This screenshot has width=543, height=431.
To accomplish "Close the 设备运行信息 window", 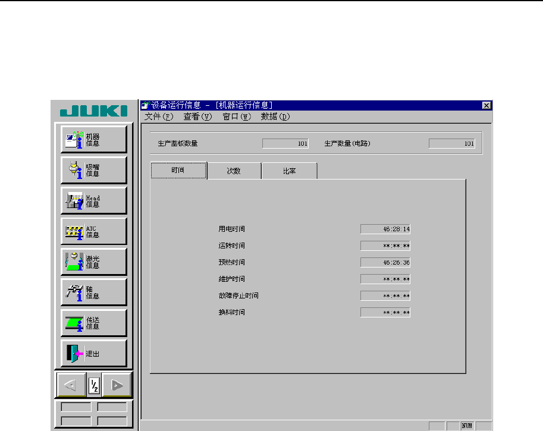I will 486,105.
